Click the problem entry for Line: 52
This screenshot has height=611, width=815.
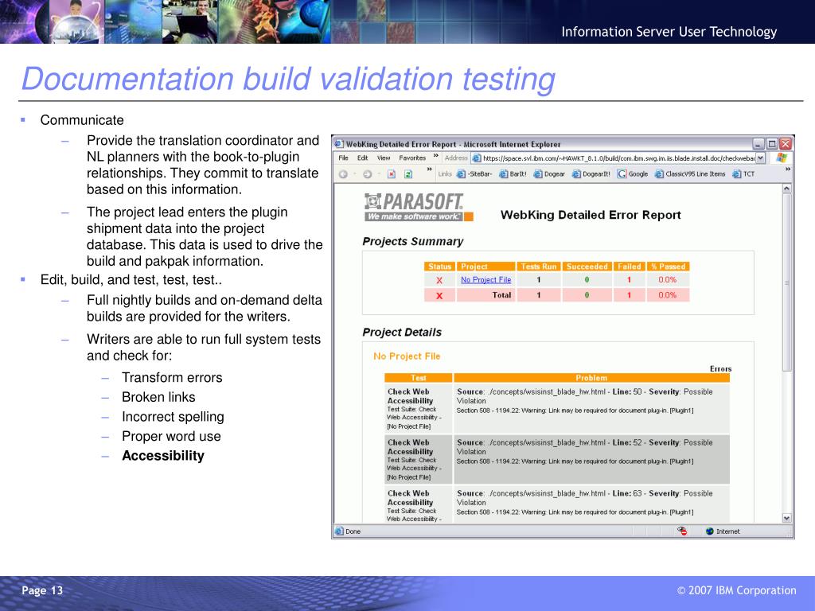pyautogui.click(x=591, y=459)
